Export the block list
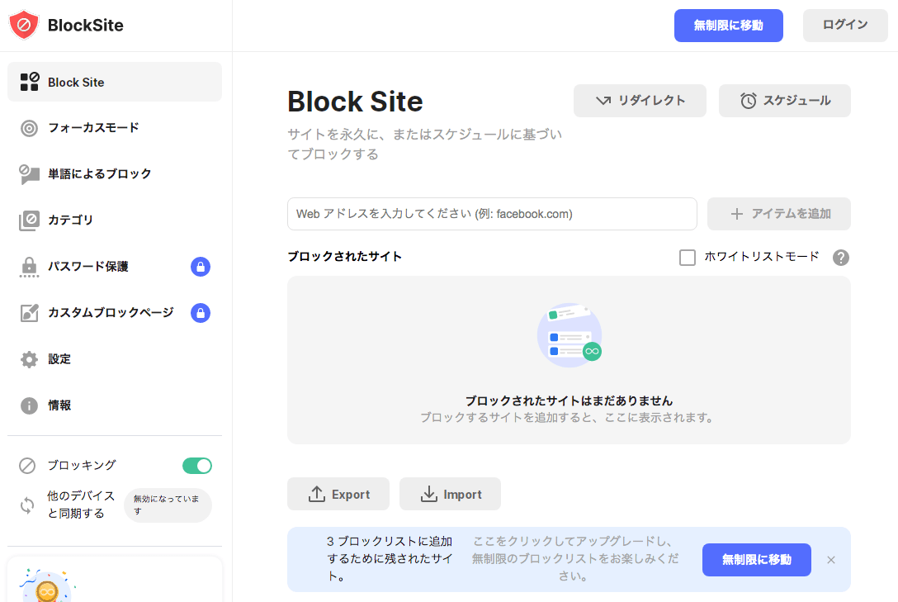Viewport: 898px width, 602px height. (x=338, y=494)
